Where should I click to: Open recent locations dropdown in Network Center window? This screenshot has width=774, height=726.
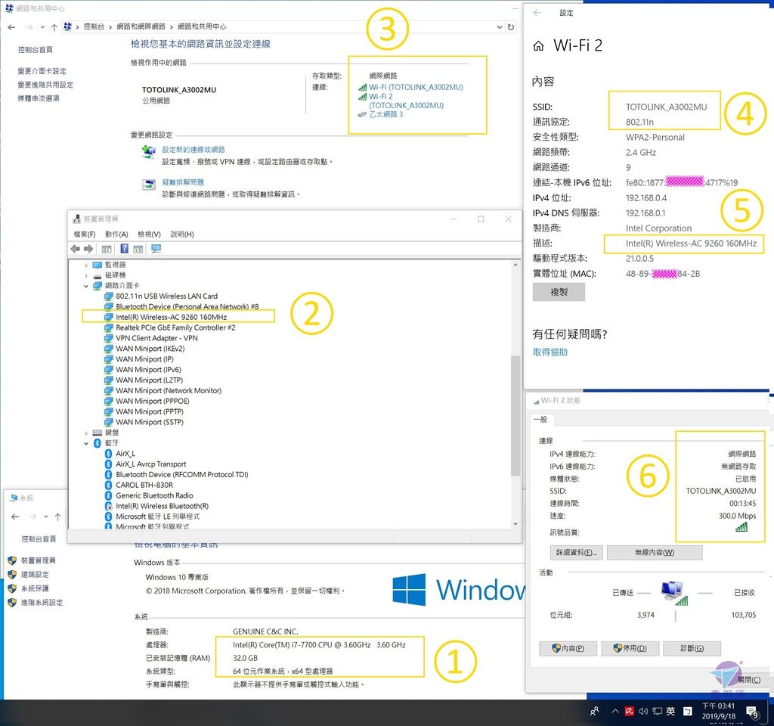[x=42, y=27]
